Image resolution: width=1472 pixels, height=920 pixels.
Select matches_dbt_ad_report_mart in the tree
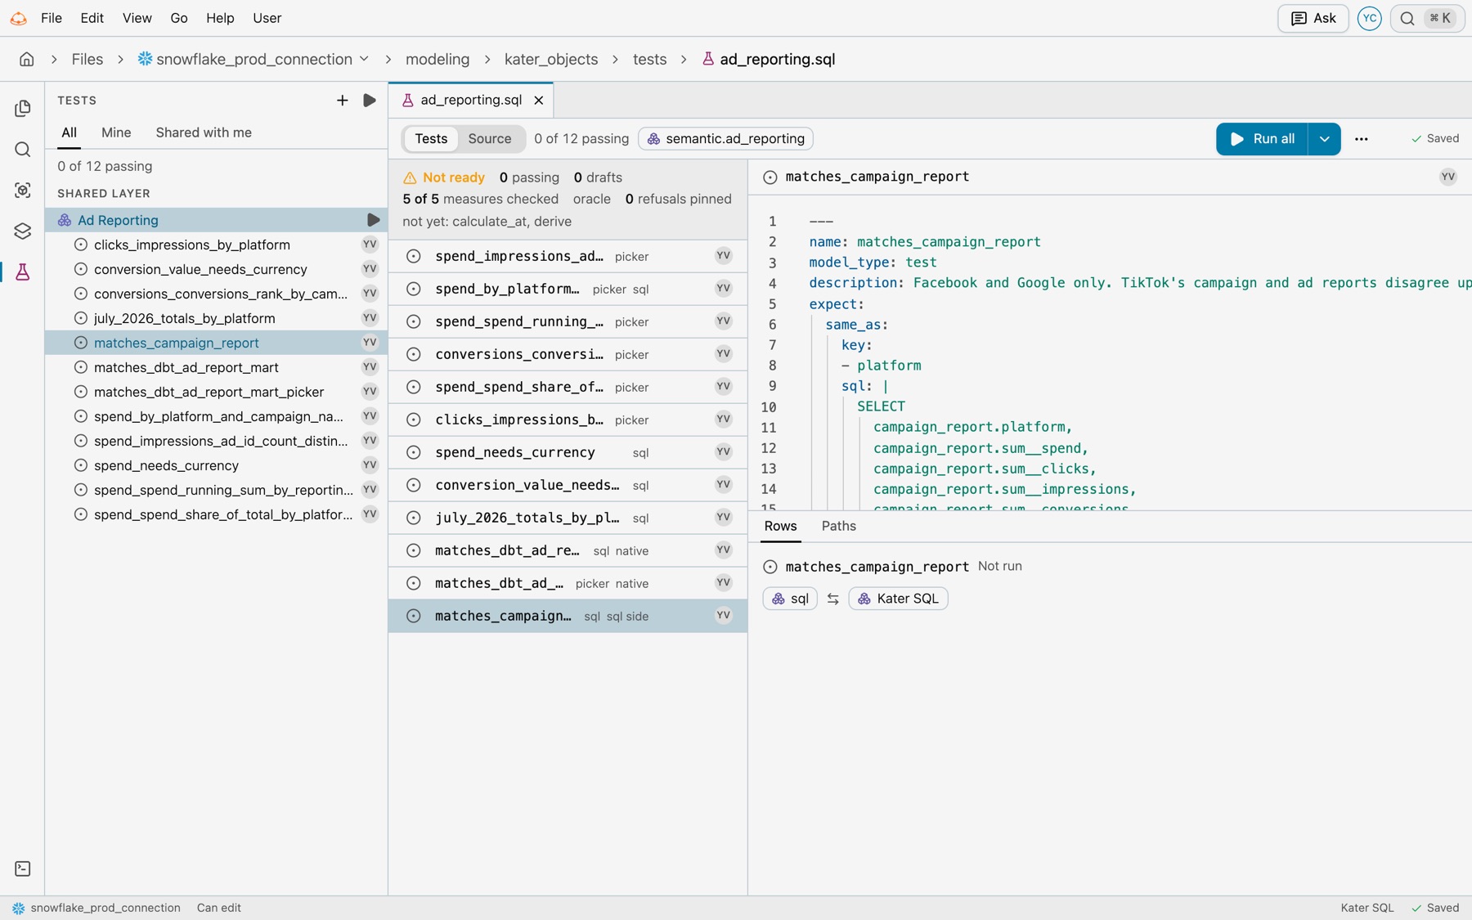click(216, 367)
